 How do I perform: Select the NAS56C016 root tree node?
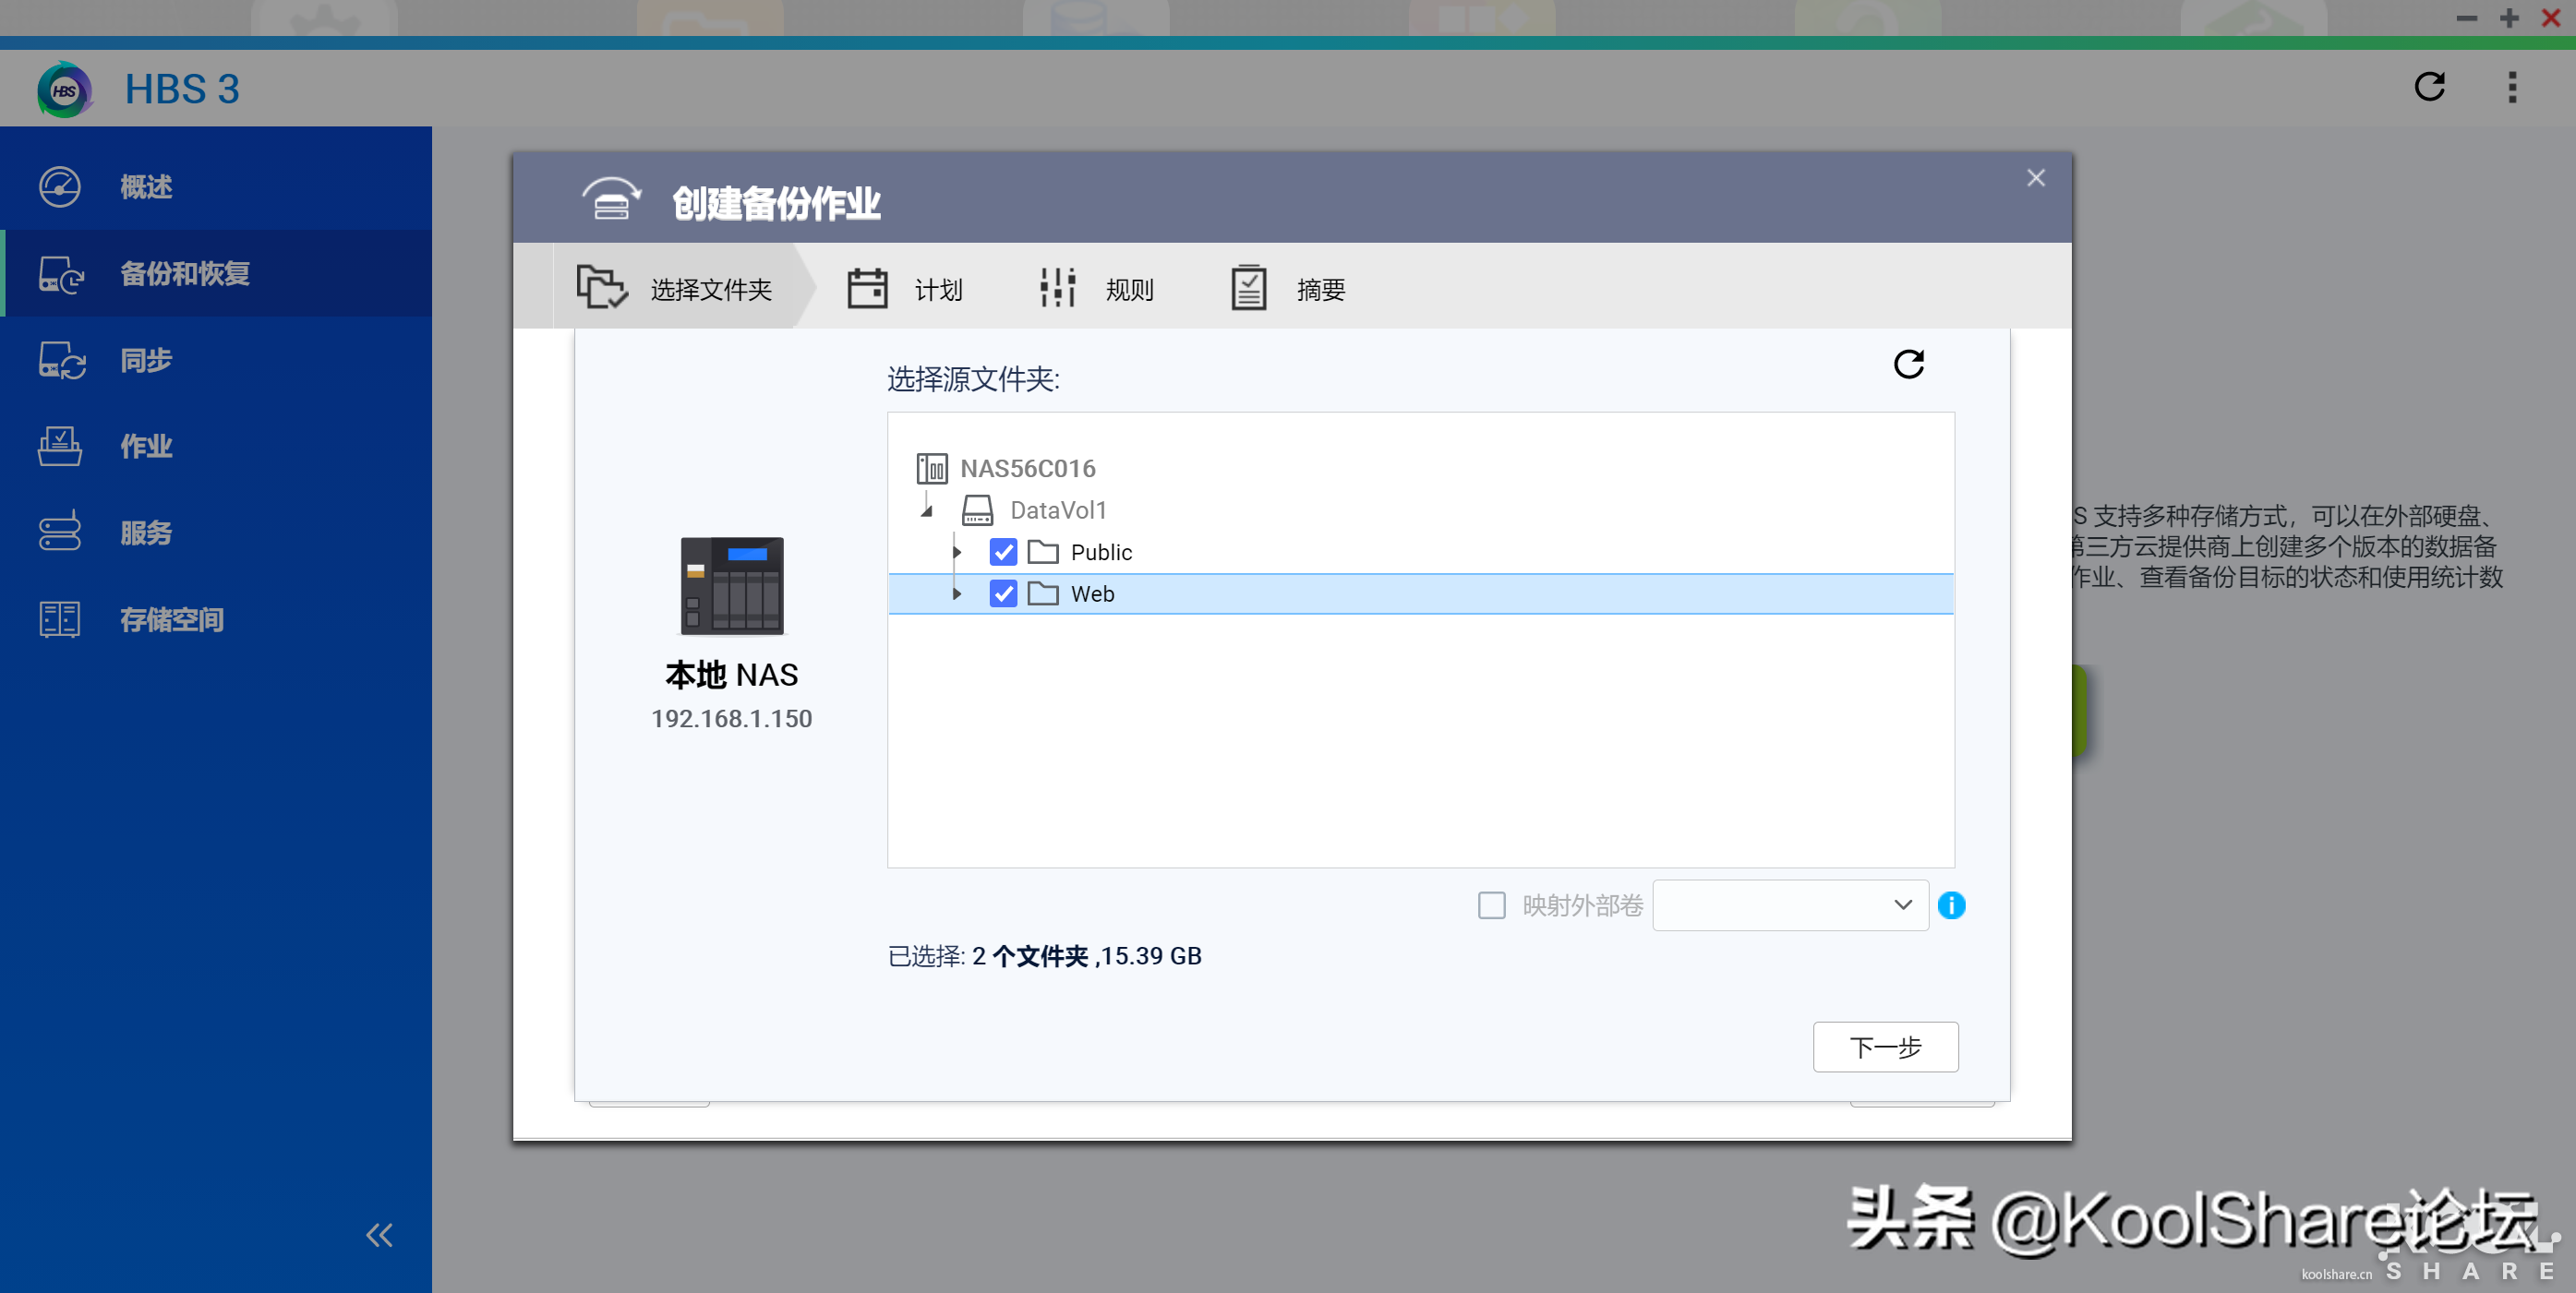coord(1027,469)
